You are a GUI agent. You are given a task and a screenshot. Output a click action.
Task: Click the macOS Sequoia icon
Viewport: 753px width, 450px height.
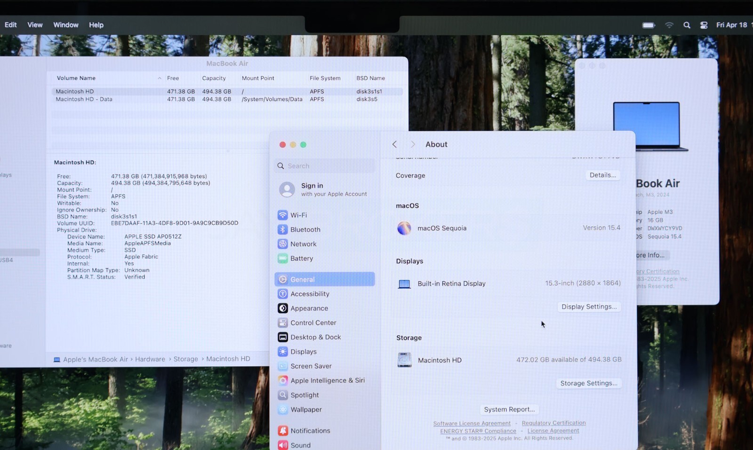(404, 228)
